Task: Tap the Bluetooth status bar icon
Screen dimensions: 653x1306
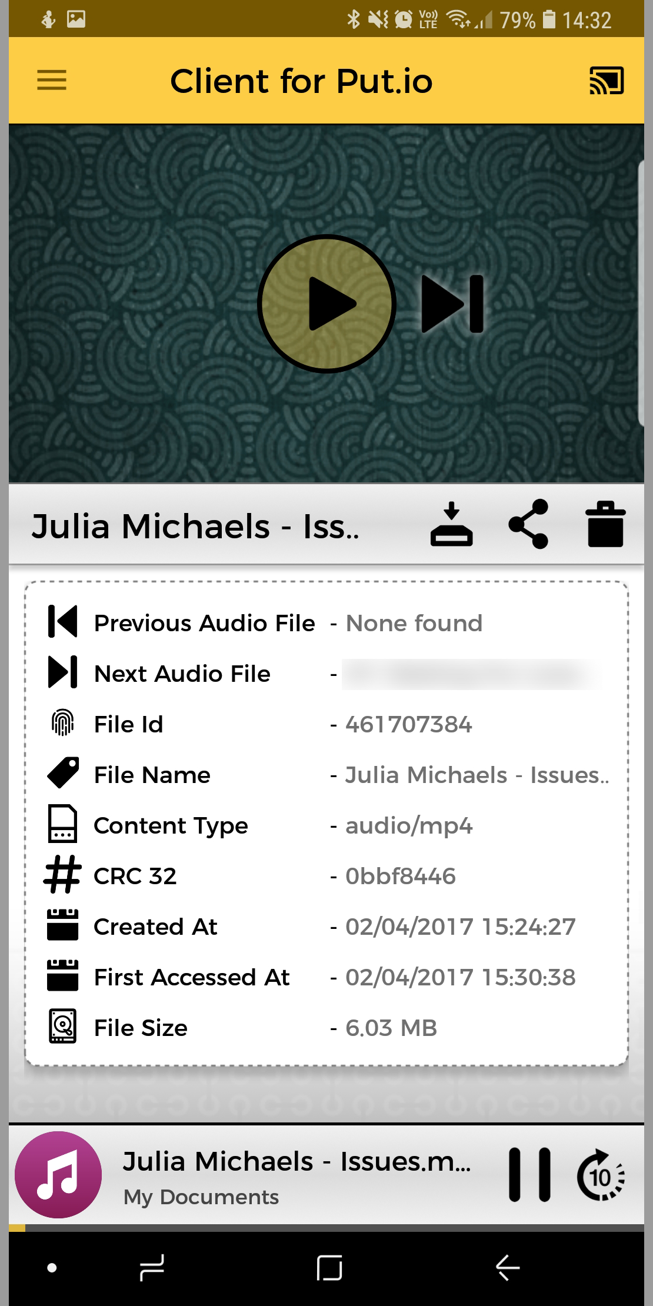Action: (x=353, y=19)
